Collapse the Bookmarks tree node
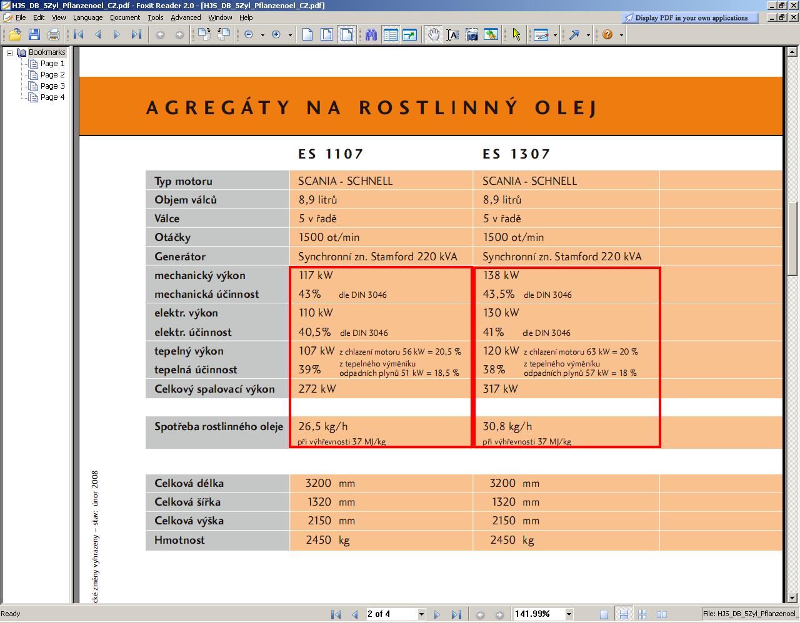 (x=10, y=53)
